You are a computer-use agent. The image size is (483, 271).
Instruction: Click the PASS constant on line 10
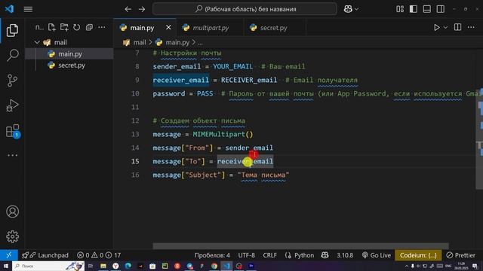[205, 93]
